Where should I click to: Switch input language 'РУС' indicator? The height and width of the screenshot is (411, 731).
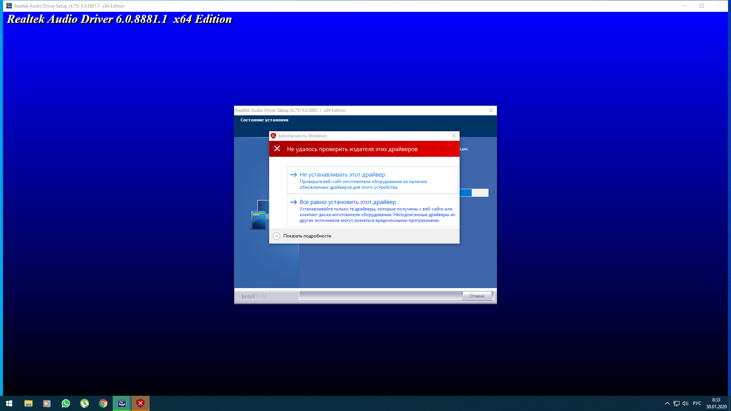click(x=697, y=403)
